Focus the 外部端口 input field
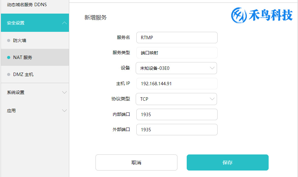 177,129
